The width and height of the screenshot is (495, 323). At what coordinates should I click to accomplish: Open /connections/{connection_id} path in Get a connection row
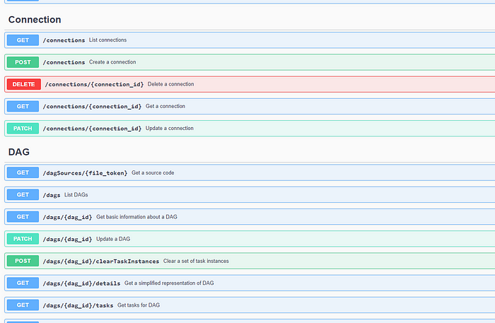[92, 107]
